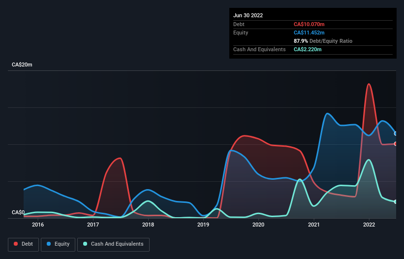404x259 pixels.
Task: Click the 2018 x-axis label
Action: pyautogui.click(x=148, y=225)
